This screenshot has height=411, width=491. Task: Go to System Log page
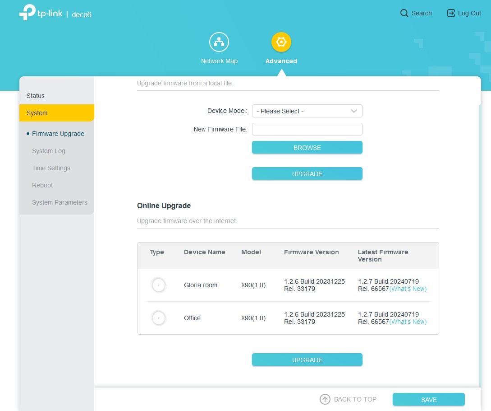(49, 151)
